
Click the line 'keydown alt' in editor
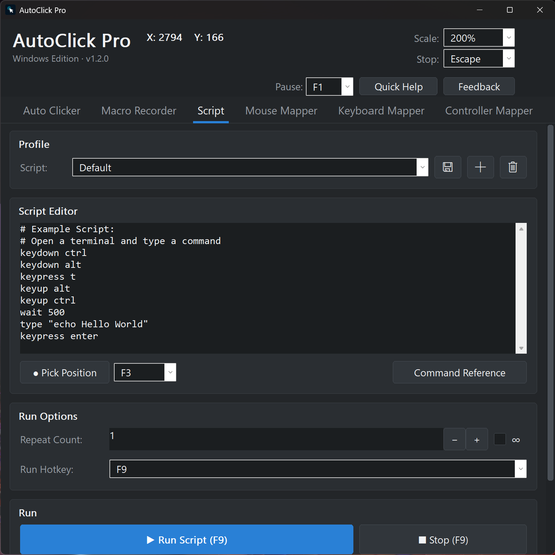pos(51,265)
